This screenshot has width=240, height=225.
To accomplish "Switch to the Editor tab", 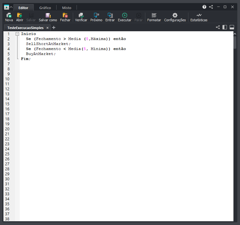I will point(23,8).
